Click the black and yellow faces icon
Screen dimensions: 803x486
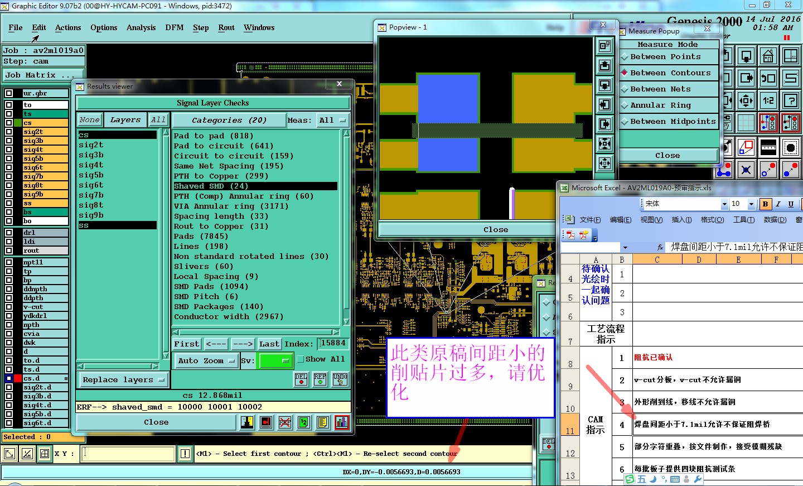tap(247, 422)
